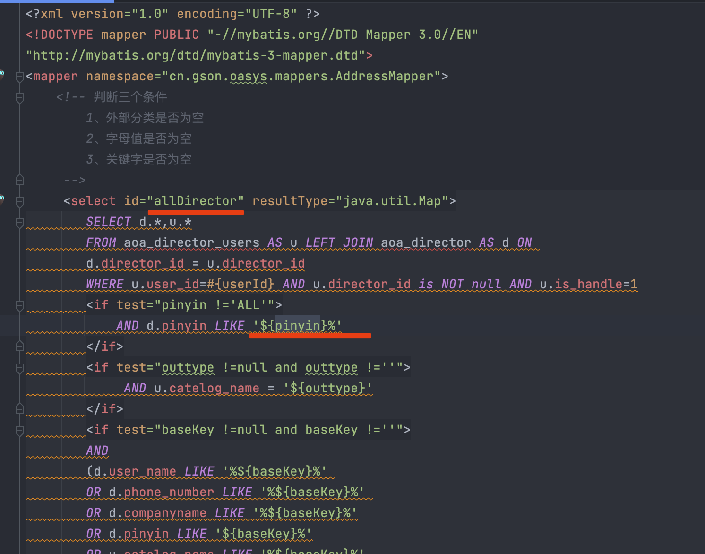The width and height of the screenshot is (705, 554).
Task: Collapse the outtype if-test block
Action: [20, 368]
